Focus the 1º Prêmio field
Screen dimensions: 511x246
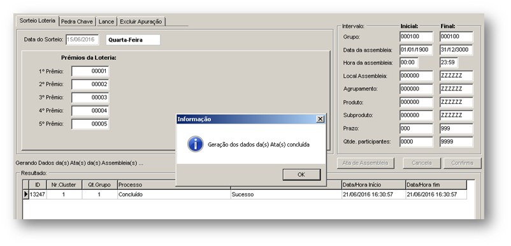[x=90, y=71]
